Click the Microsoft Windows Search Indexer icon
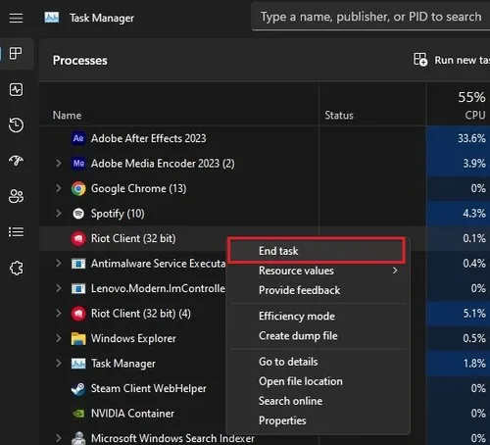Screen dimensions: 490x445 pyautogui.click(x=78, y=438)
